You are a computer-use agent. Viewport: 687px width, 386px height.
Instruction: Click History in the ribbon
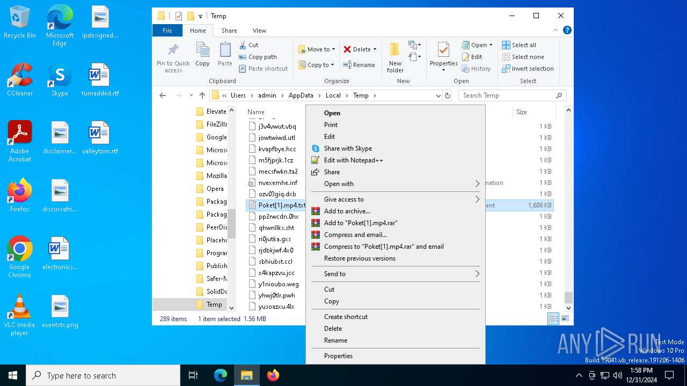(476, 69)
